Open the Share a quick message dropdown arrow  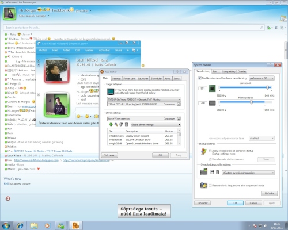point(48,16)
